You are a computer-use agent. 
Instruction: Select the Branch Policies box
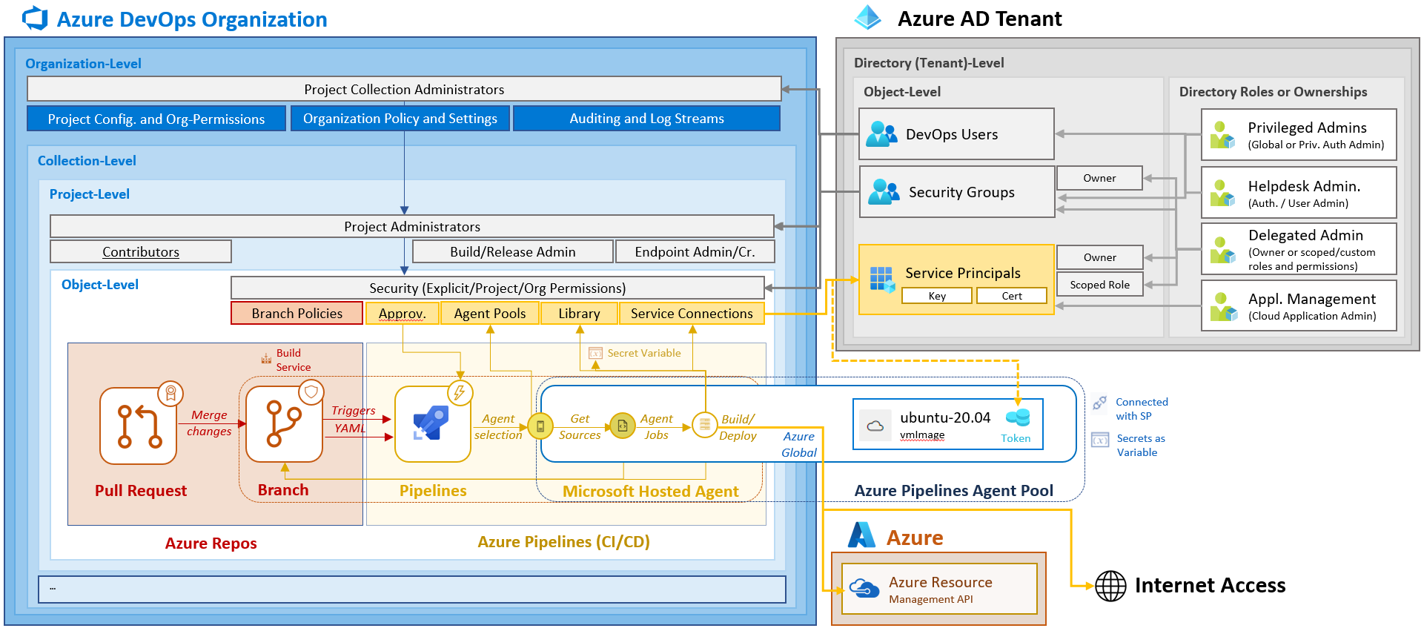tap(297, 313)
